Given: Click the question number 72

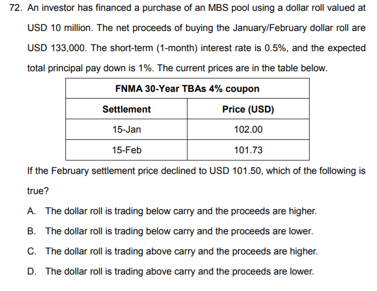Looking at the screenshot, I should [x=16, y=8].
